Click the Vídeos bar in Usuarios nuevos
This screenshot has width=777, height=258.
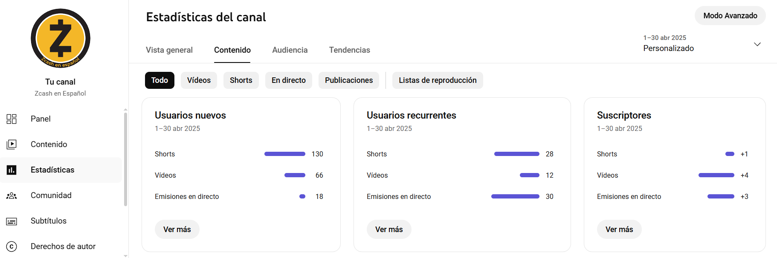pos(295,175)
